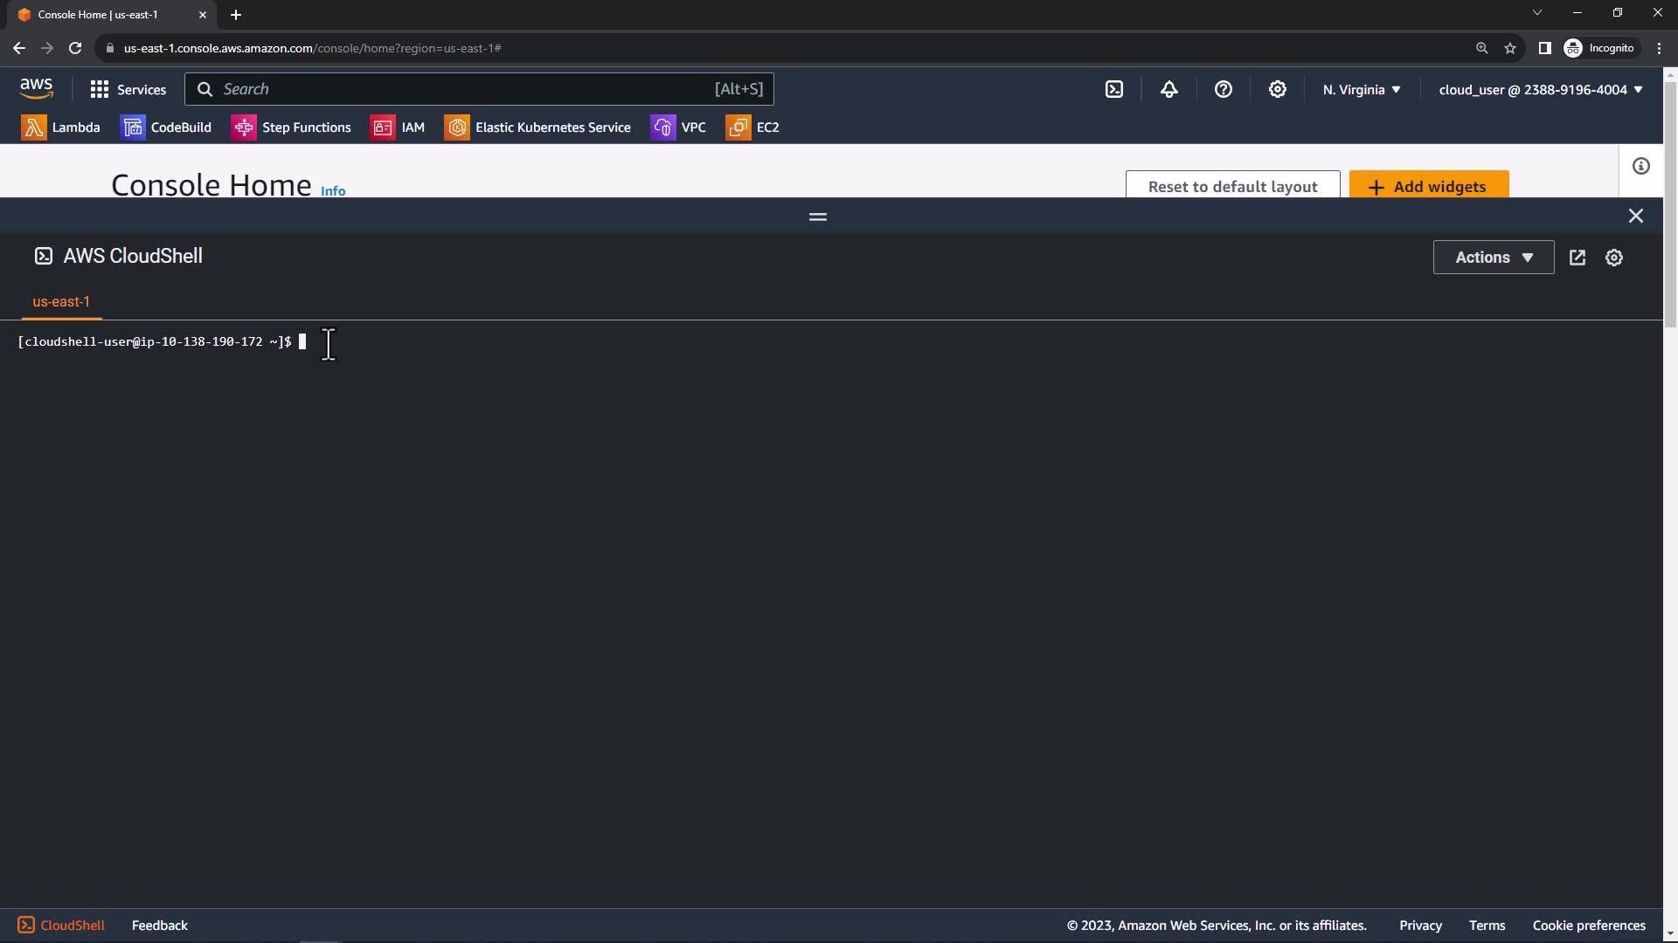
Task: Open Elastic Kubernetes Service shortcut
Action: (x=537, y=127)
